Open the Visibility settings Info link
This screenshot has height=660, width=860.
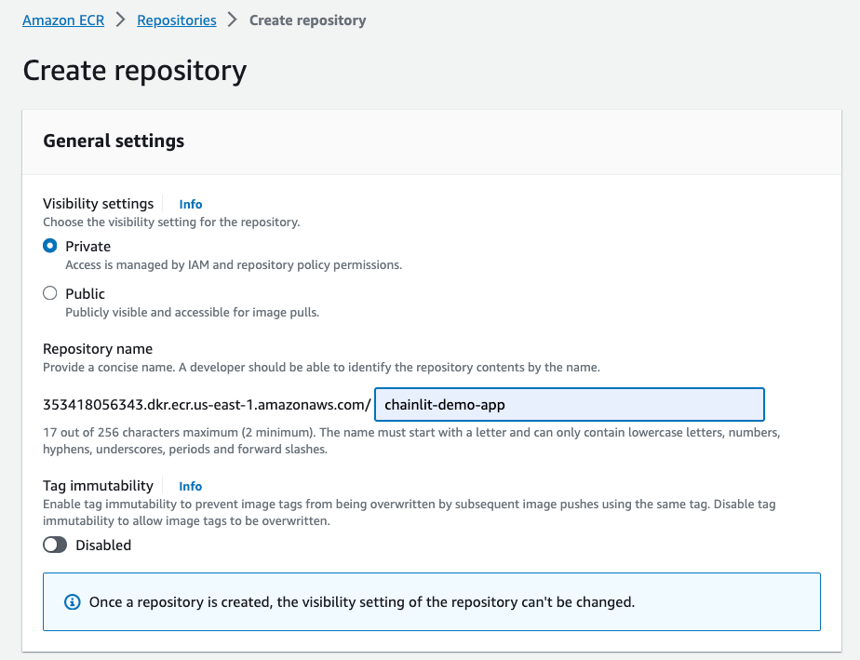190,204
